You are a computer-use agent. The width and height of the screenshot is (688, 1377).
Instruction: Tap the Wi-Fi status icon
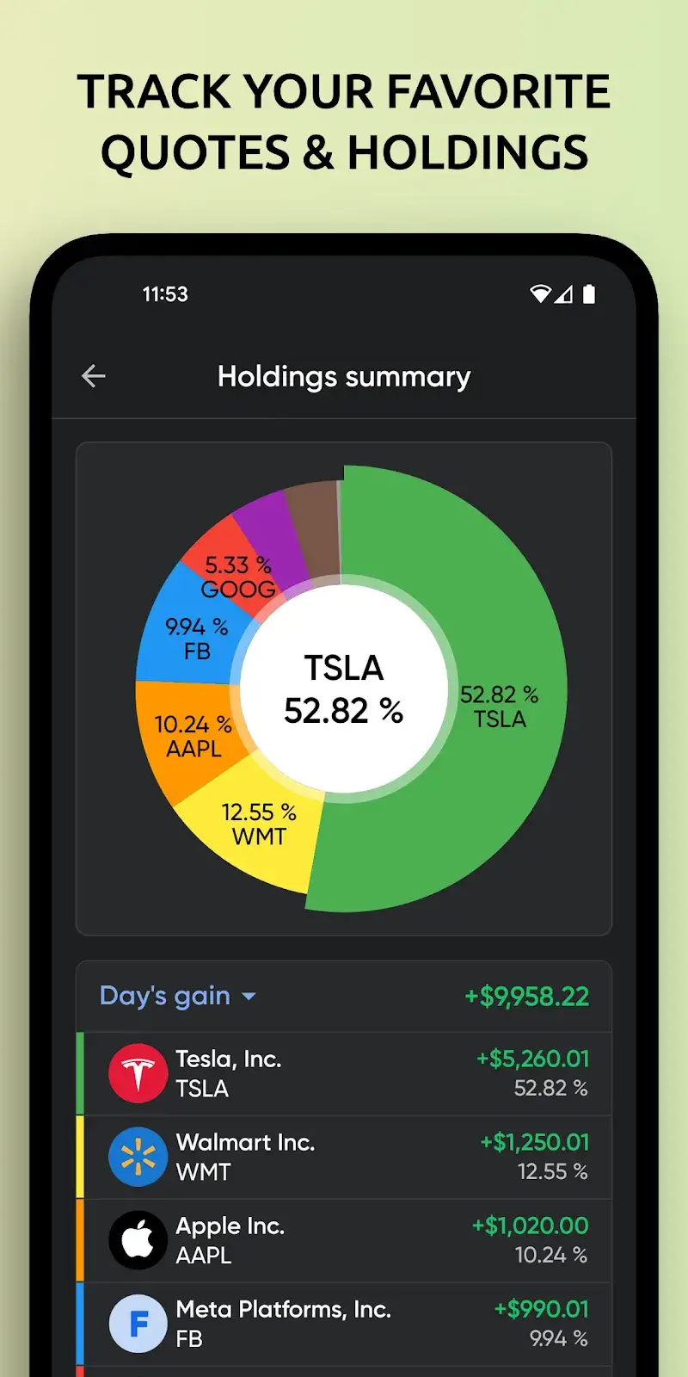(540, 294)
